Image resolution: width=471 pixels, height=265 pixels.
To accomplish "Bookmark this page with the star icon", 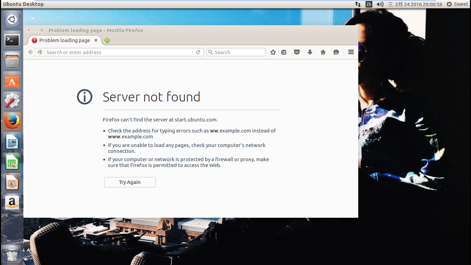I will 273,52.
